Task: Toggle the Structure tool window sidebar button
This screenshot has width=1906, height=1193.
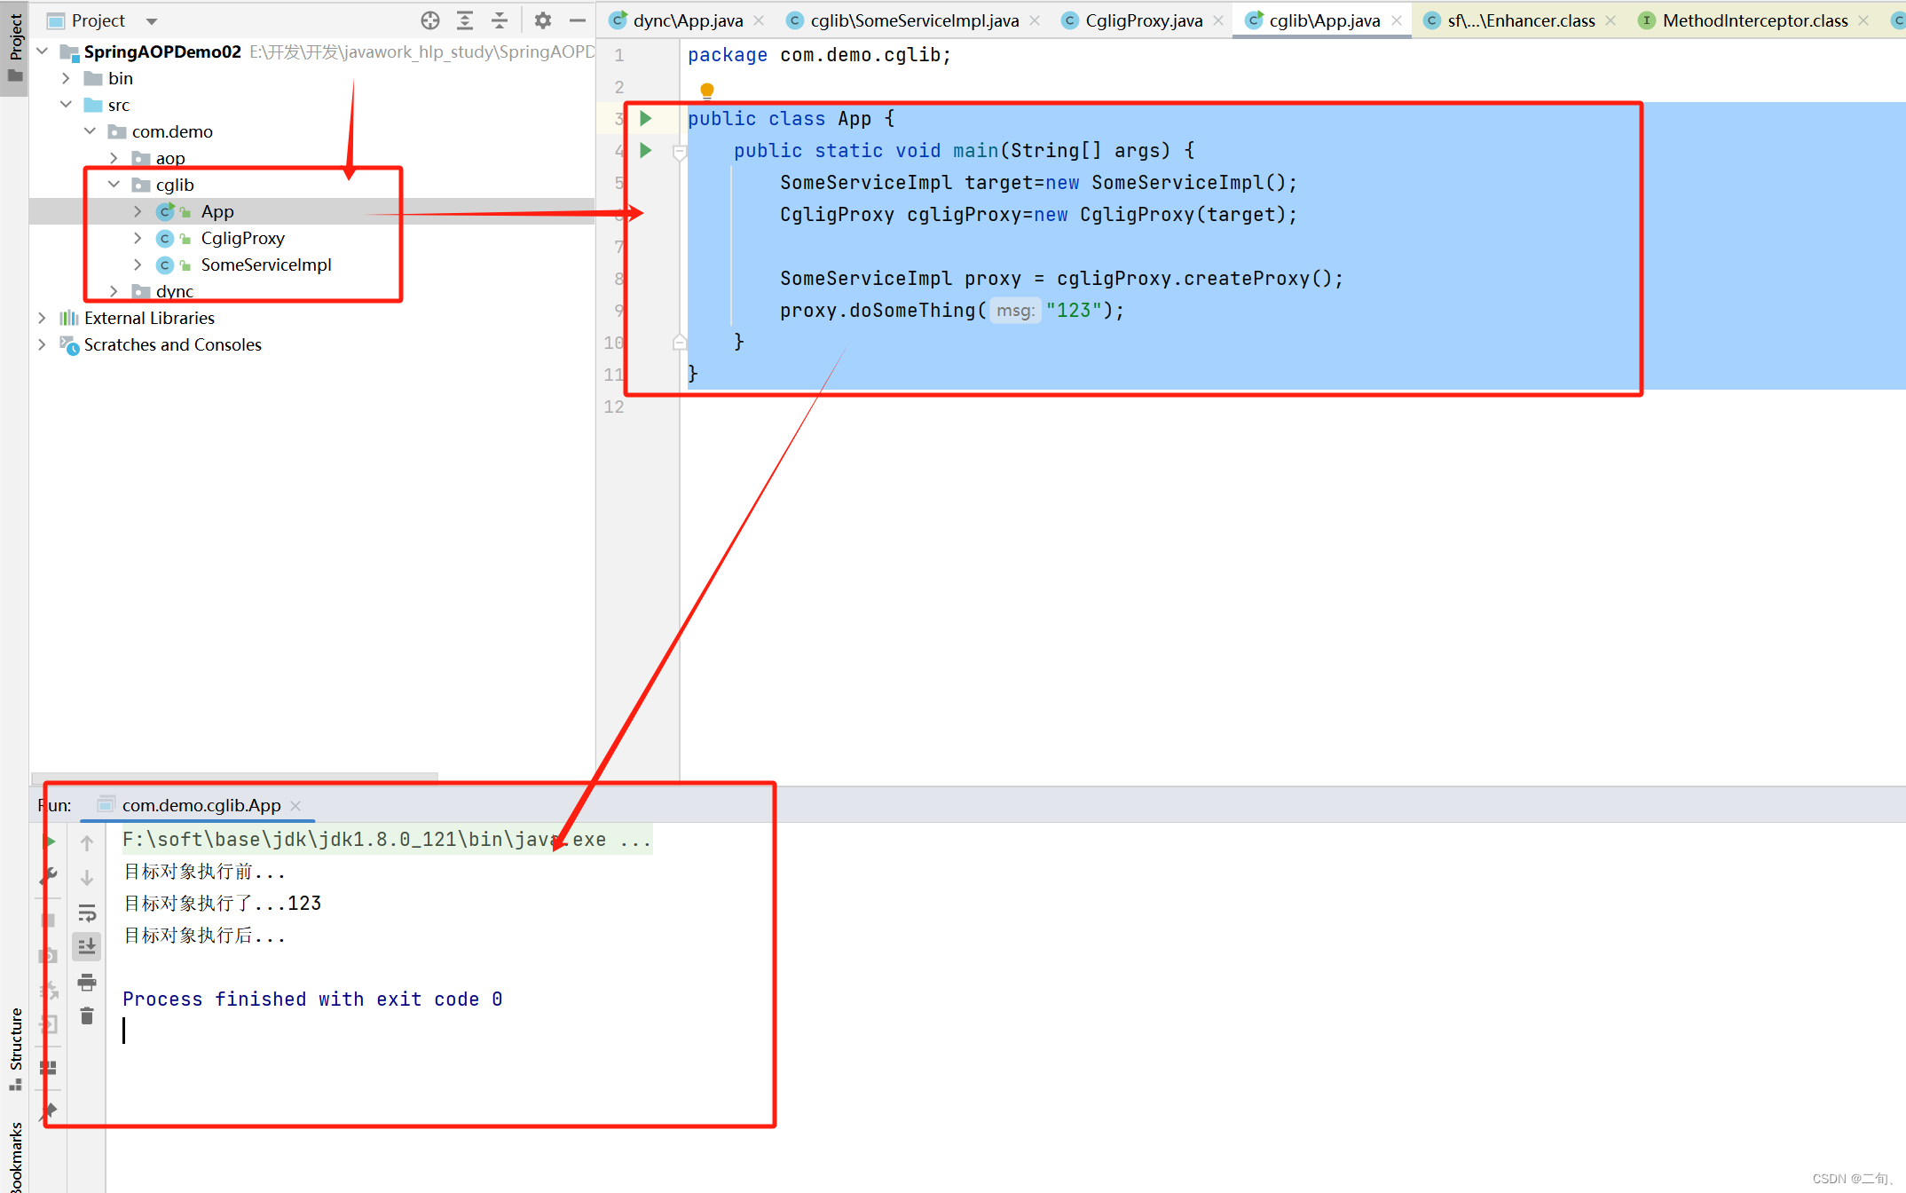Action: point(15,1047)
